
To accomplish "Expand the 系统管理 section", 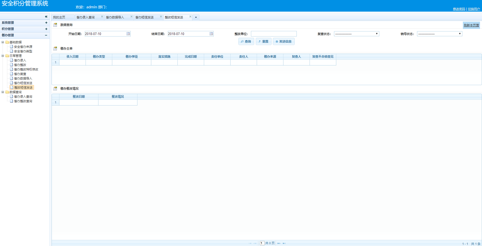I will [x=46, y=23].
